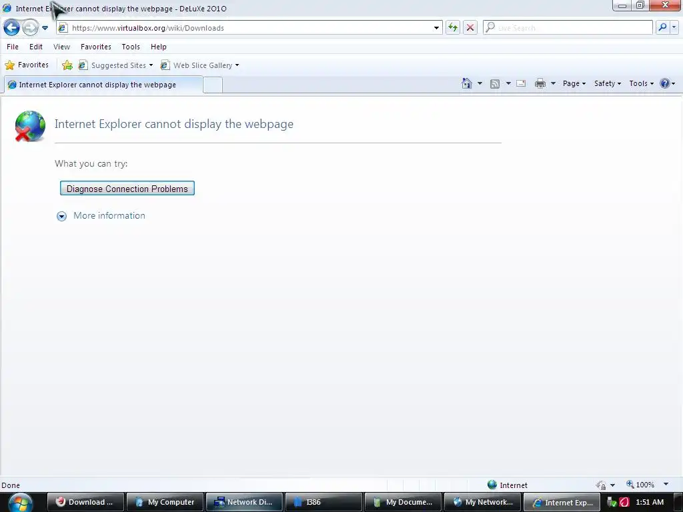Open the Safety command bar menu
683x512 pixels.
pos(608,83)
